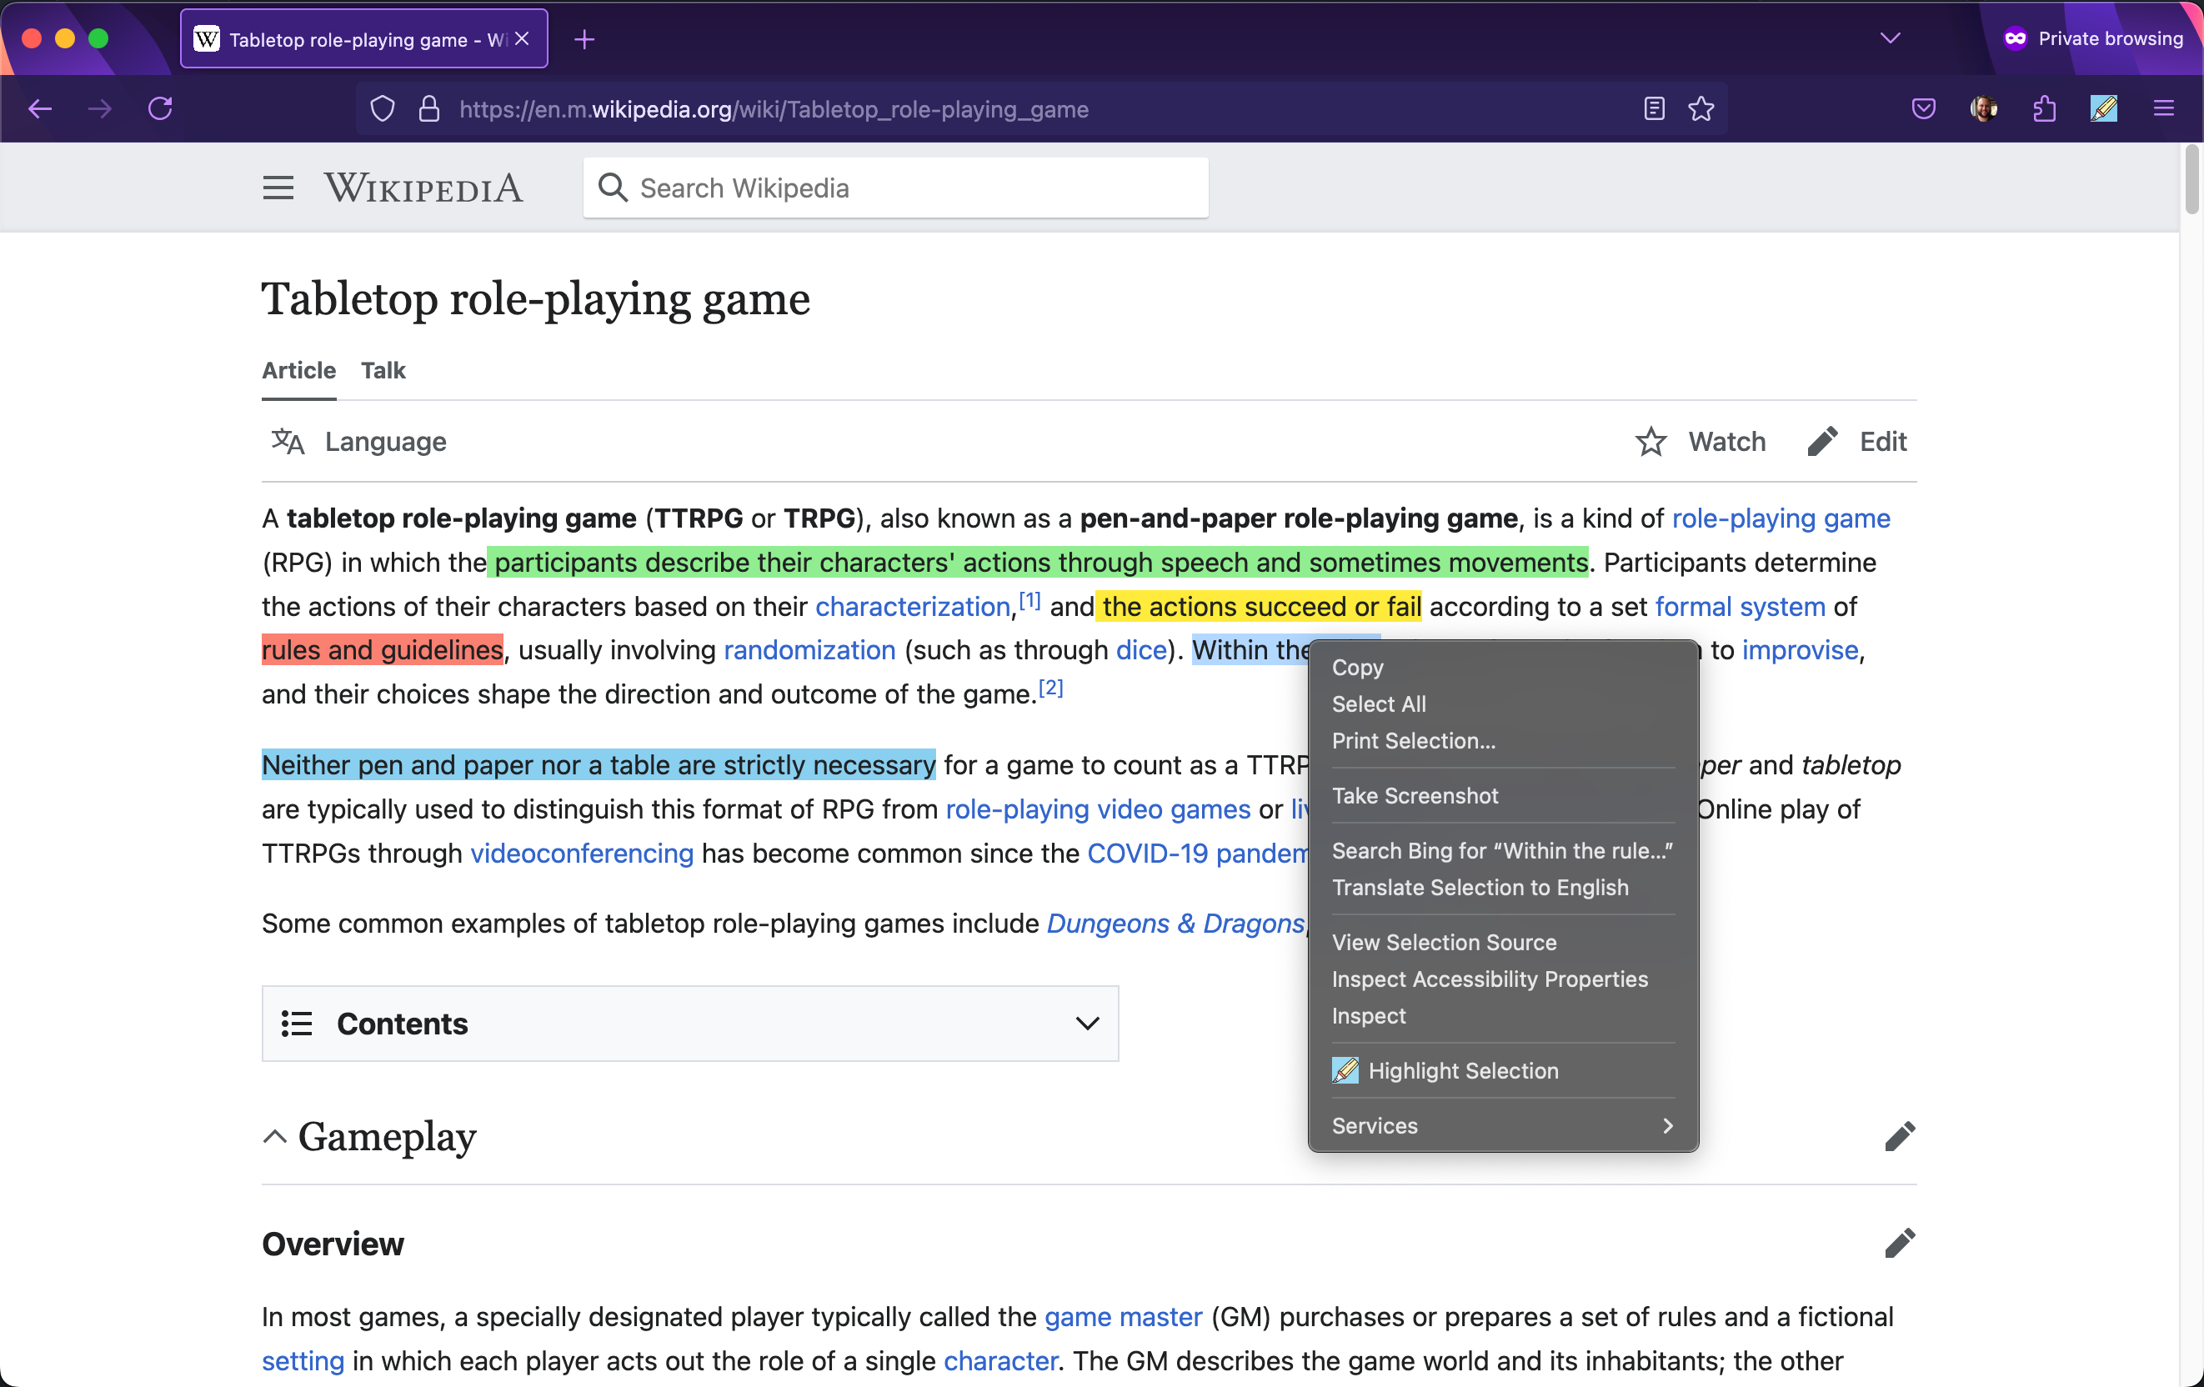Click the Talk tab

(383, 369)
